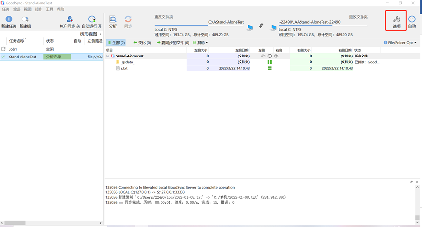This screenshot has width=422, height=227.
Task: Click the 右侧日期 column header
Action: [x=345, y=50]
